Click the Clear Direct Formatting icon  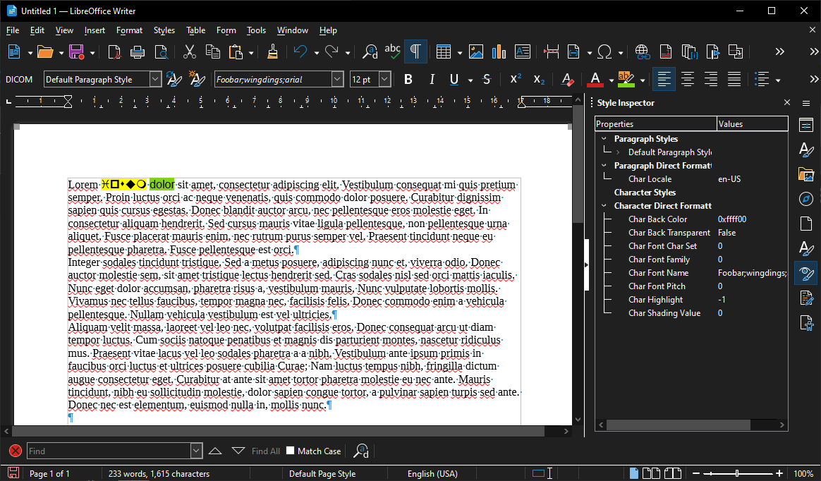pyautogui.click(x=567, y=80)
